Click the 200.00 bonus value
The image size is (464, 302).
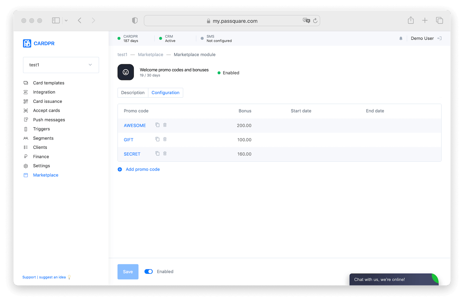pos(244,126)
